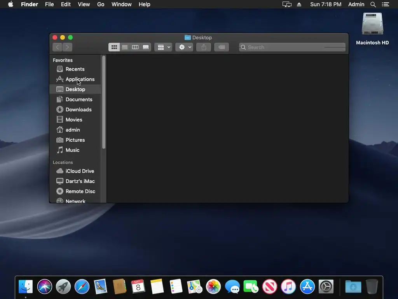Launch Siri from the Dock
Screen dimensions: 398x299
[44, 287]
